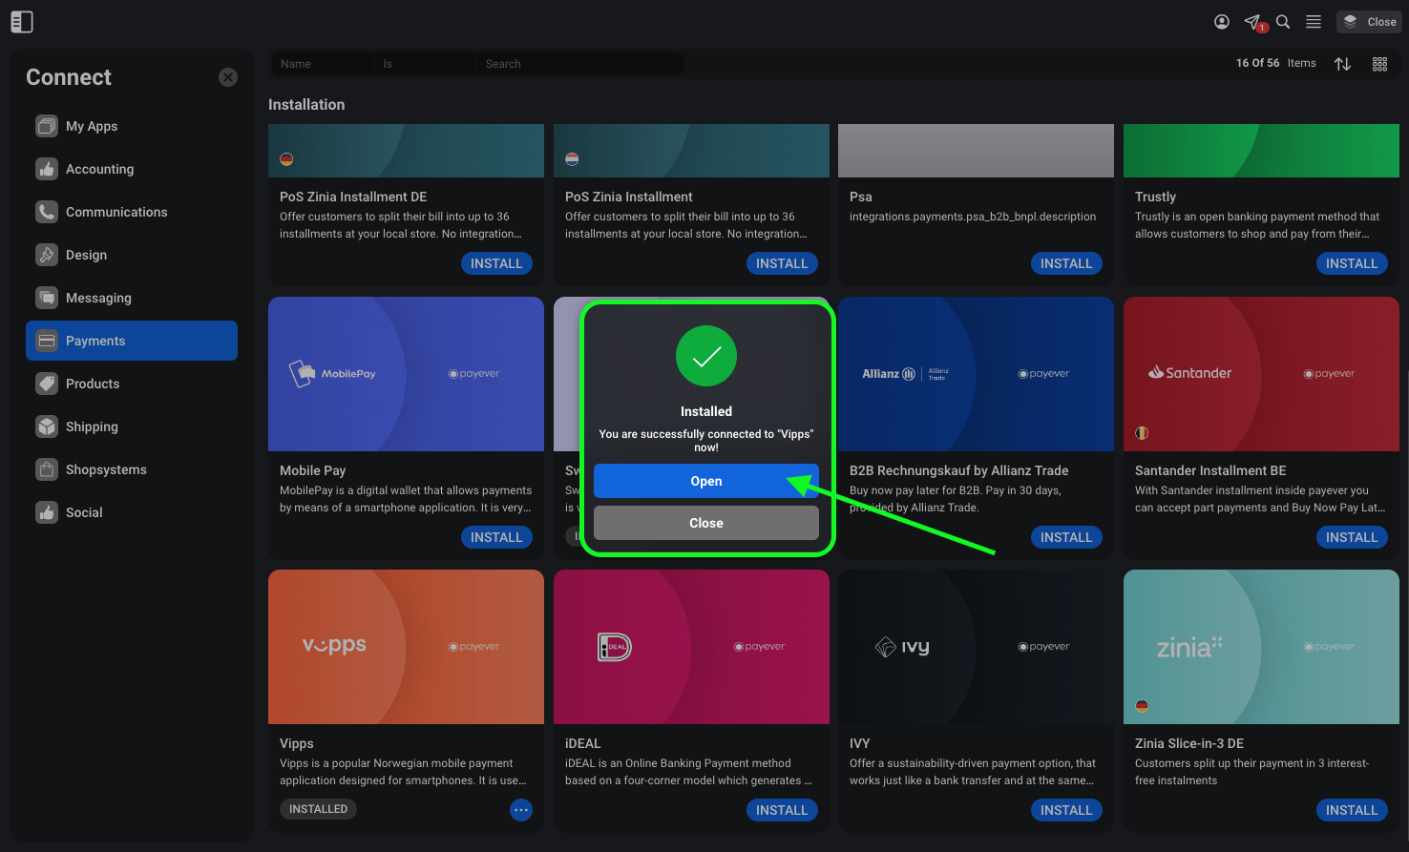The width and height of the screenshot is (1409, 852).
Task: Install Mobile Pay
Action: [496, 537]
